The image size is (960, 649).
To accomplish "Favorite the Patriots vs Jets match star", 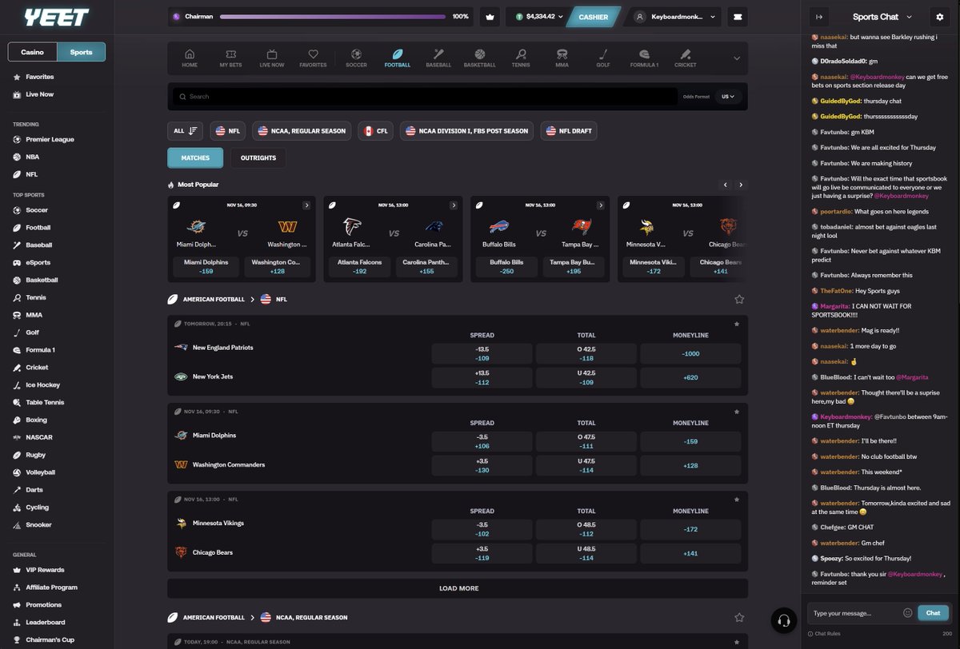I will 737,324.
